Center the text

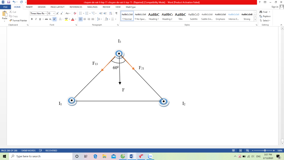coord(85,19)
